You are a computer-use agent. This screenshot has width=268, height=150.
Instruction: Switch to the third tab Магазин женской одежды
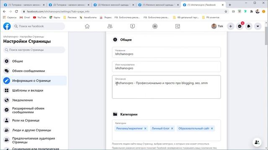tap(114, 5)
